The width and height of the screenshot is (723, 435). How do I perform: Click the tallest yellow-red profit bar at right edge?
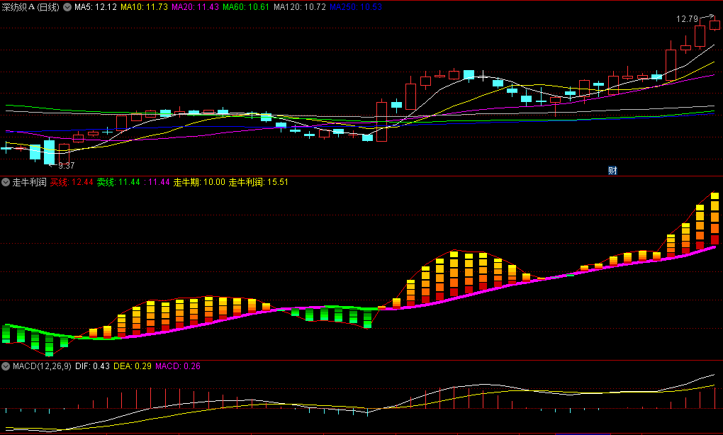[714, 220]
